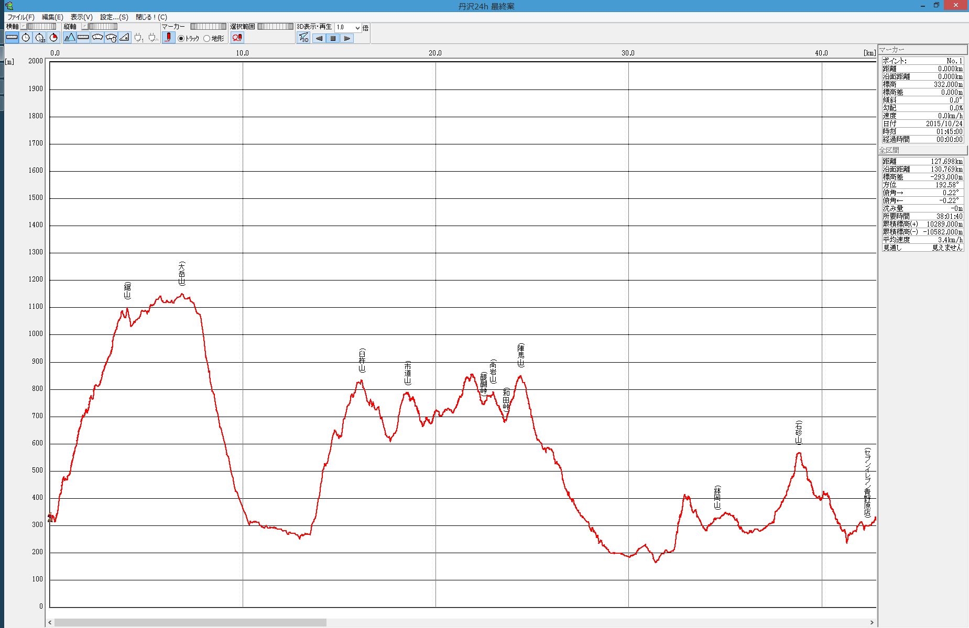Select the distance ruler horizontal-axis icon
The height and width of the screenshot is (628, 969).
coord(12,38)
